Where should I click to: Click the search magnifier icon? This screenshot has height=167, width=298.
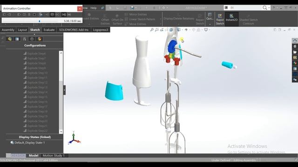click(x=264, y=8)
